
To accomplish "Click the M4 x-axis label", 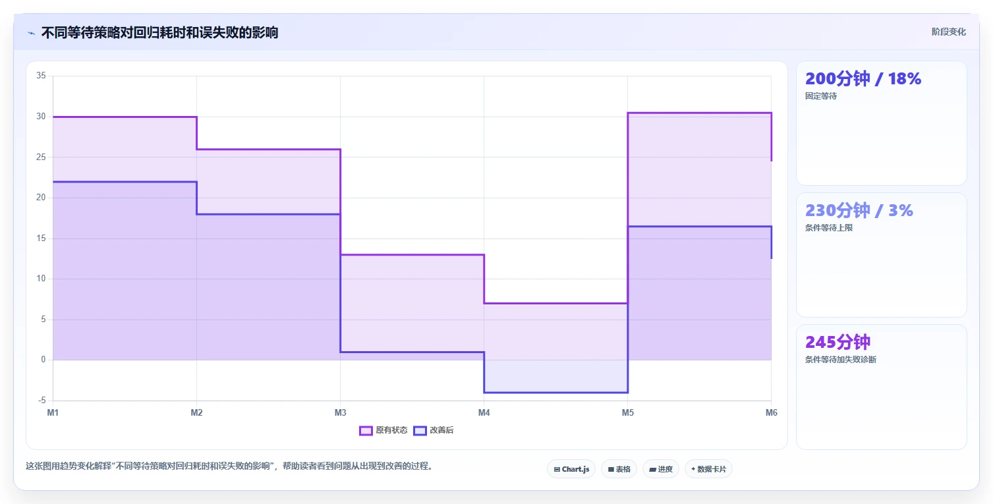I will coord(484,412).
